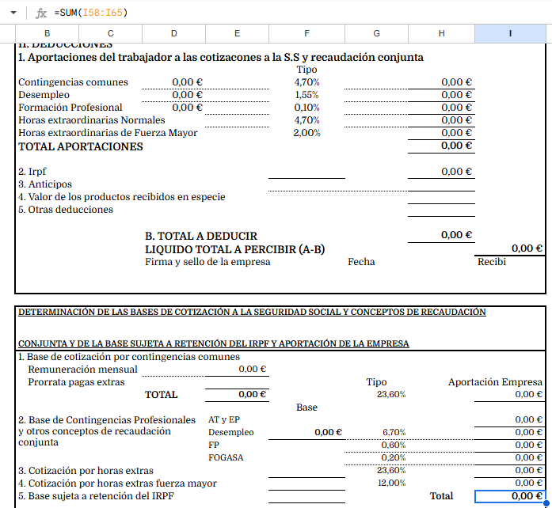Click the TOTAL A DEDUCIR 0,00 € value
The image size is (552, 508).
pos(456,235)
